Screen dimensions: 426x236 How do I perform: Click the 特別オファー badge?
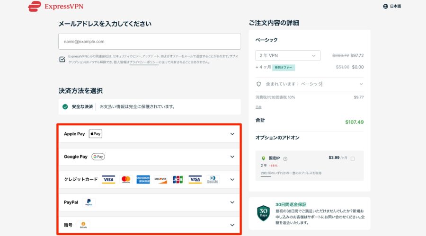click(284, 67)
